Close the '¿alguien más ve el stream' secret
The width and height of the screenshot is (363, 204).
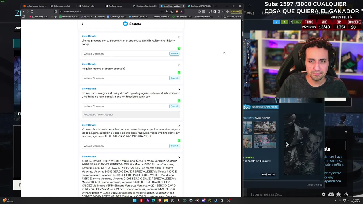click(x=179, y=65)
